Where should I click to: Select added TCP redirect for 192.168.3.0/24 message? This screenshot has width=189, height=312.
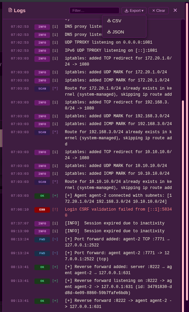coord(117,105)
